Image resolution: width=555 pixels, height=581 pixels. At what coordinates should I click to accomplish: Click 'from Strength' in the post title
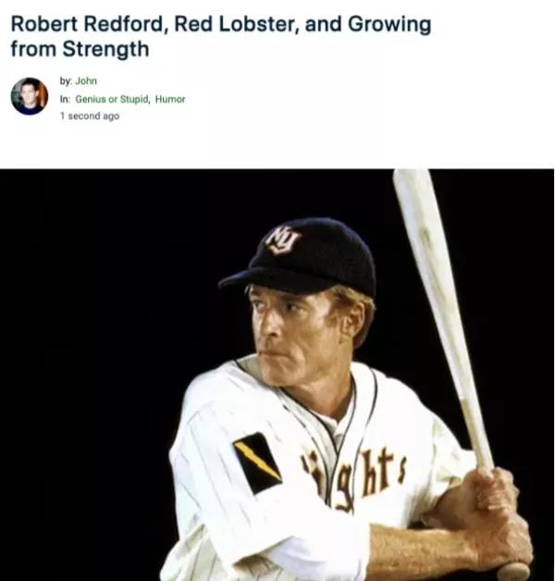click(80, 49)
